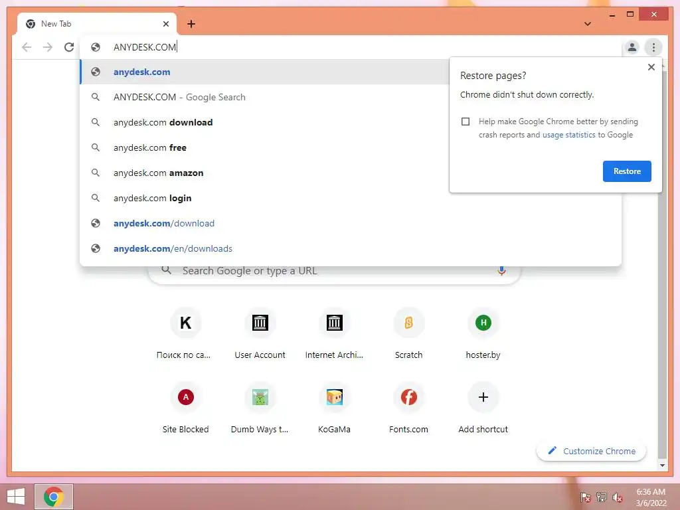The height and width of the screenshot is (510, 680).
Task: Click the Customize Chrome button
Action: pos(591,451)
